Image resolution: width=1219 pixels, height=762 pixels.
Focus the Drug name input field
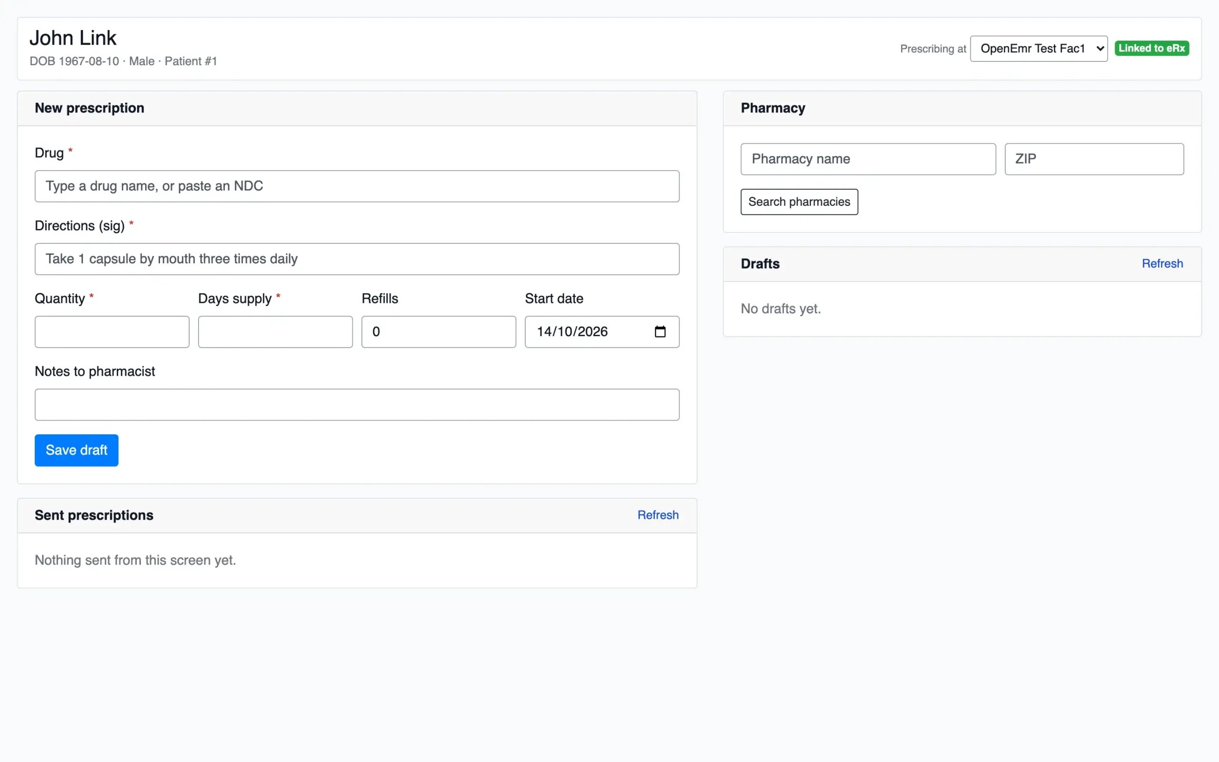point(357,186)
